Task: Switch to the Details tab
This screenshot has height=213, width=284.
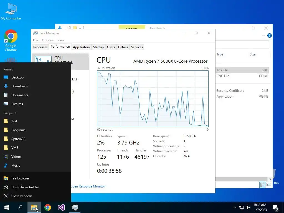Action: click(x=123, y=47)
